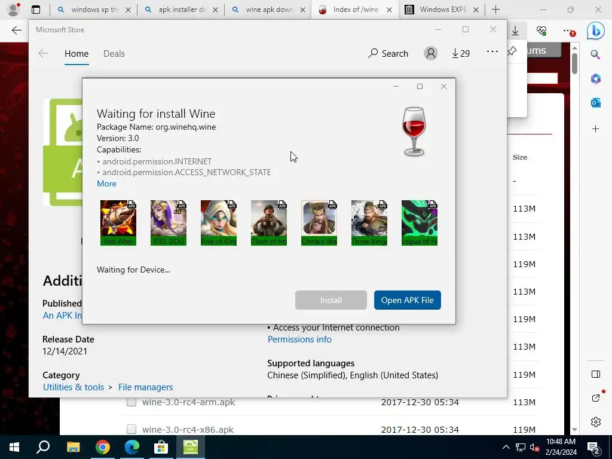The height and width of the screenshot is (459, 612).
Task: Switch to the Home tab in Microsoft Store
Action: (x=76, y=53)
